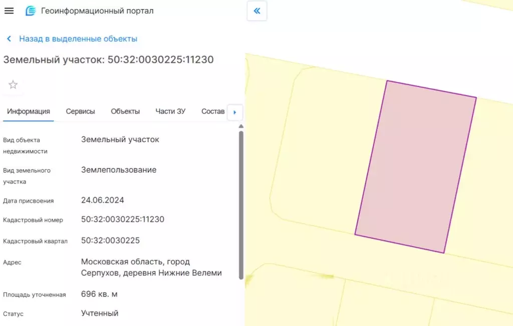Click the highlighted pink land parcel on map
513x326 pixels.
[416, 165]
